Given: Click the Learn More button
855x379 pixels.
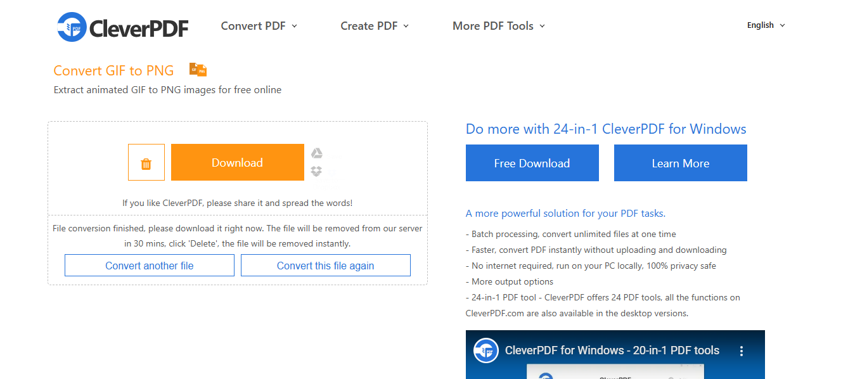Looking at the screenshot, I should [x=681, y=163].
